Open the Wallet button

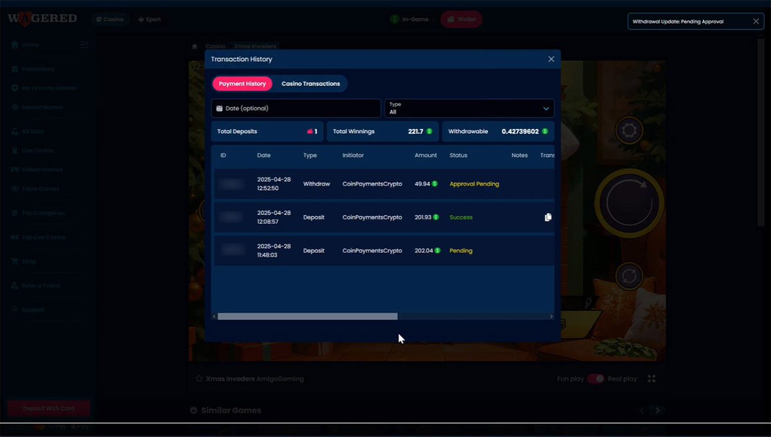461,19
